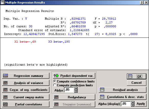Click the Multiple R value ,82941371
This screenshot has height=109, width=149.
click(78, 19)
